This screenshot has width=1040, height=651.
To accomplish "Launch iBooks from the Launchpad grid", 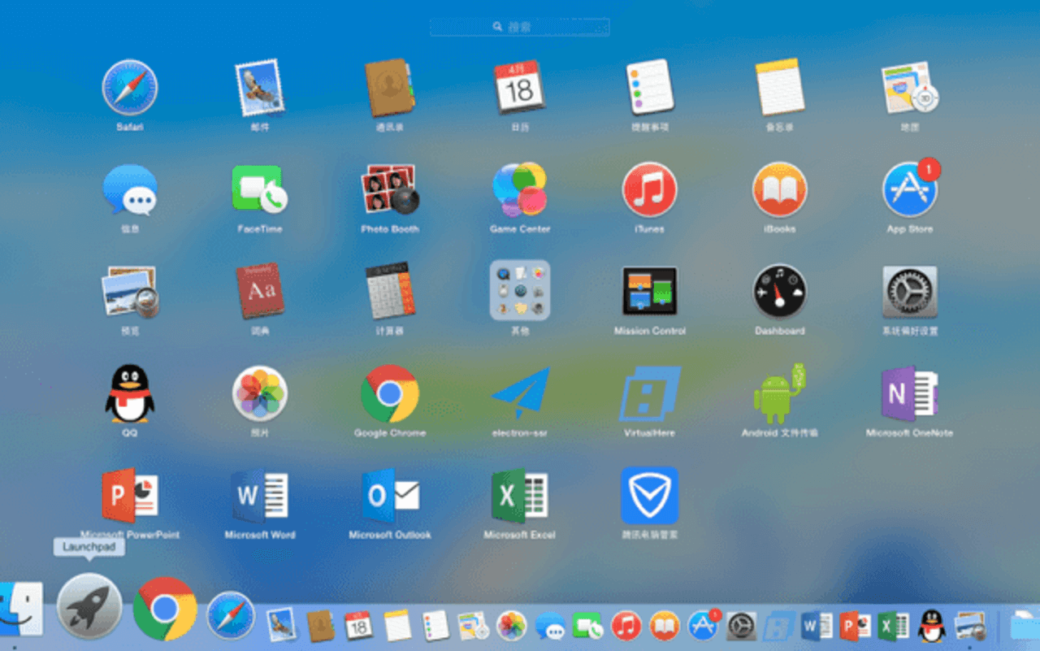I will 780,189.
